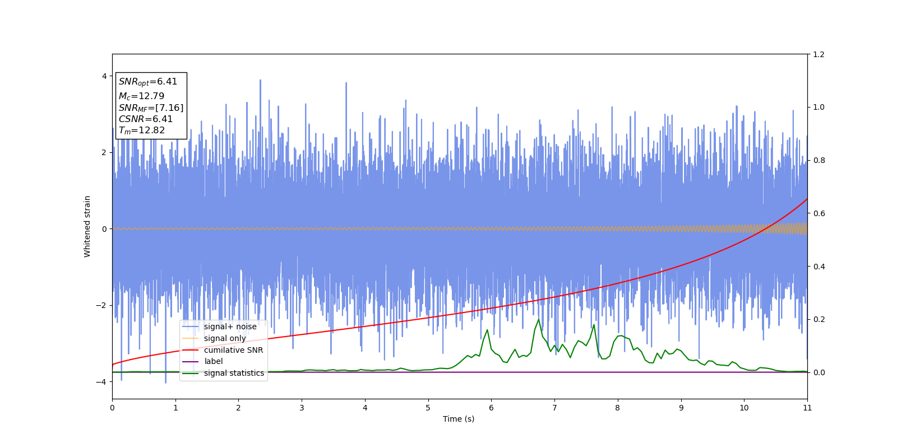
Task: Click the T_m=12.82 annotation text
Action: tap(142, 130)
